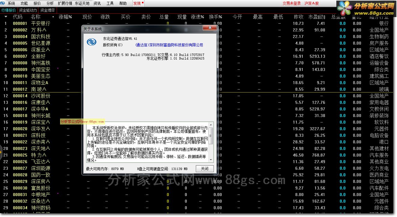Open the 工具 menu

point(110,4)
